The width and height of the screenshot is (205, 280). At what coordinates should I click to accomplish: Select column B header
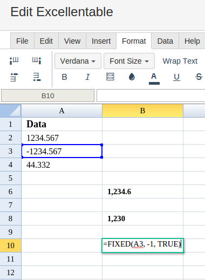[142, 111]
